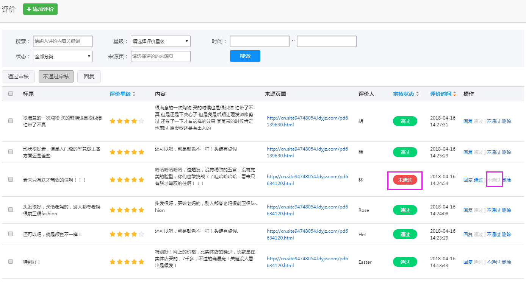Toggle the select-all checkbox in table header
Screen dimensions: 526x283
tap(10, 93)
